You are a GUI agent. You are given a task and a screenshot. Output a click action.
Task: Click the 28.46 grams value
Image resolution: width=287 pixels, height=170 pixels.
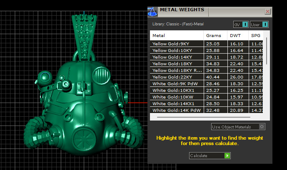click(x=213, y=84)
